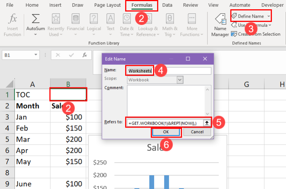Switch to the Developer tab
The image size is (286, 189).
273,5
